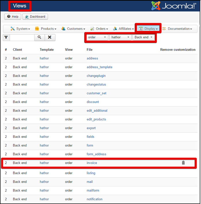Screen dimensions: 201x204
Task: Open the notification file link
Action: click(94, 199)
